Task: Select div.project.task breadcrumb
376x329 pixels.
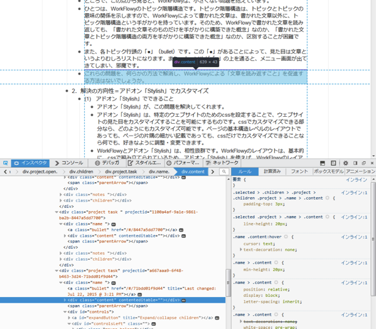Action: coord(121,171)
